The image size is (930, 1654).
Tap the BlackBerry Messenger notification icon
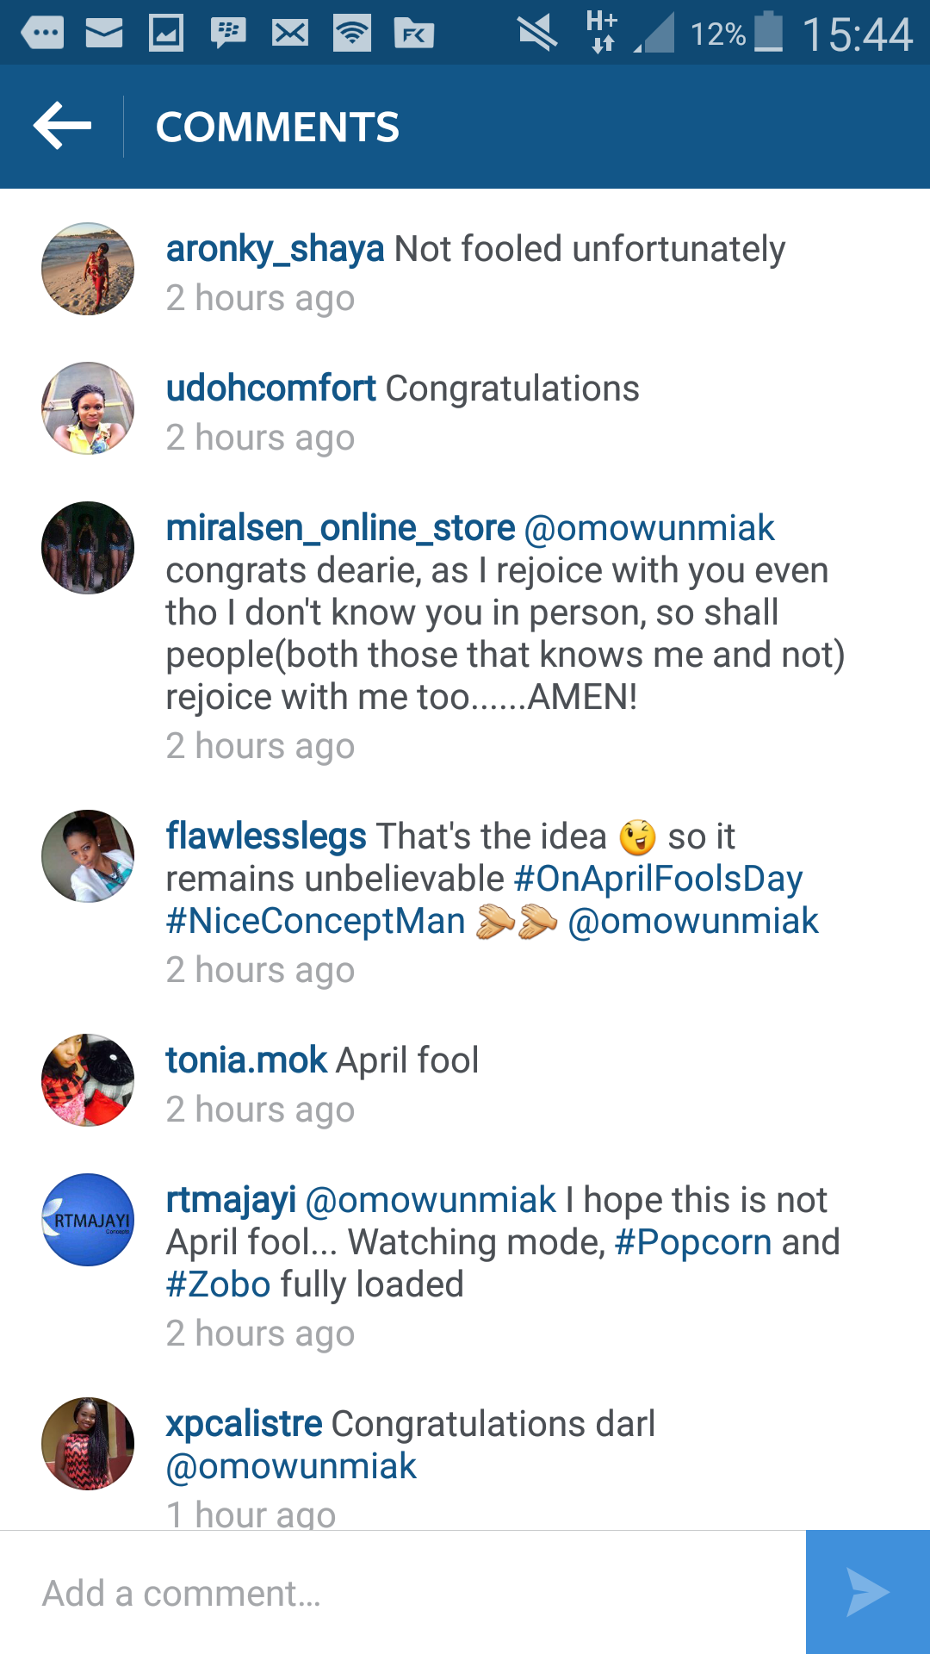pos(228,34)
